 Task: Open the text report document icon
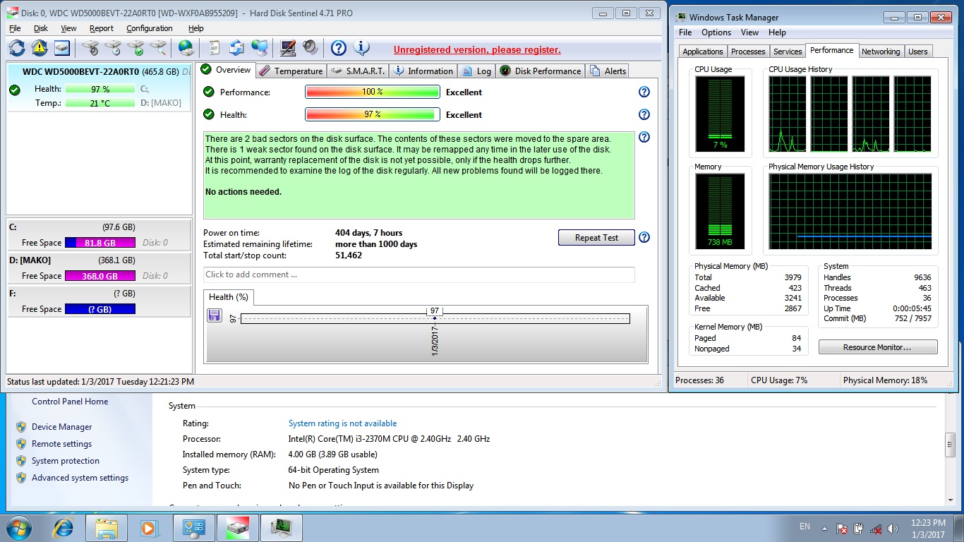(214, 48)
